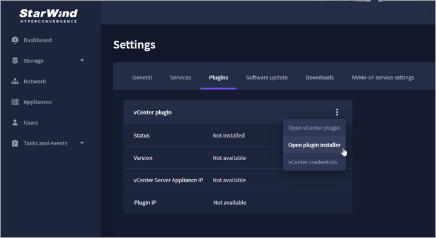Viewport: 436px width, 238px height.
Task: Click the Network topology icon
Action: [x=15, y=81]
